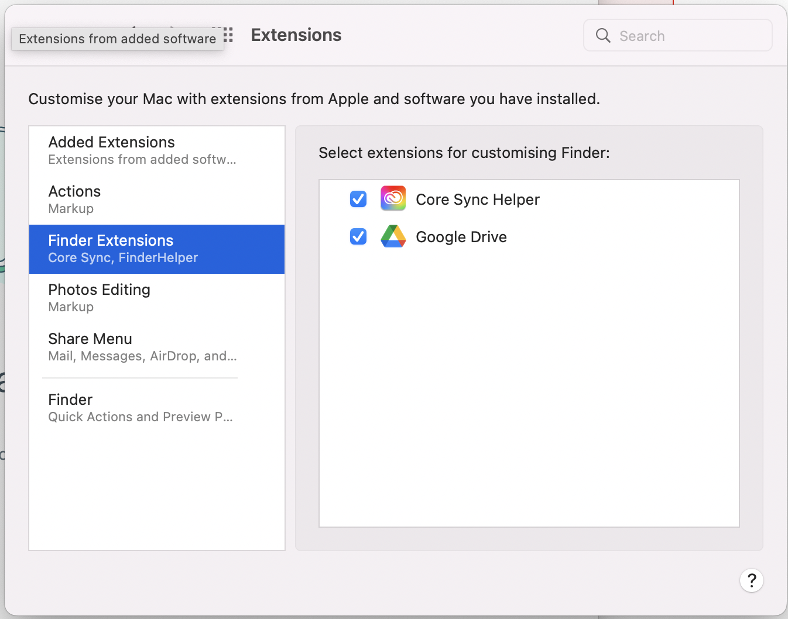The width and height of the screenshot is (788, 619).
Task: Click the 'Select extensions for customising Finder' heading
Action: pos(464,153)
